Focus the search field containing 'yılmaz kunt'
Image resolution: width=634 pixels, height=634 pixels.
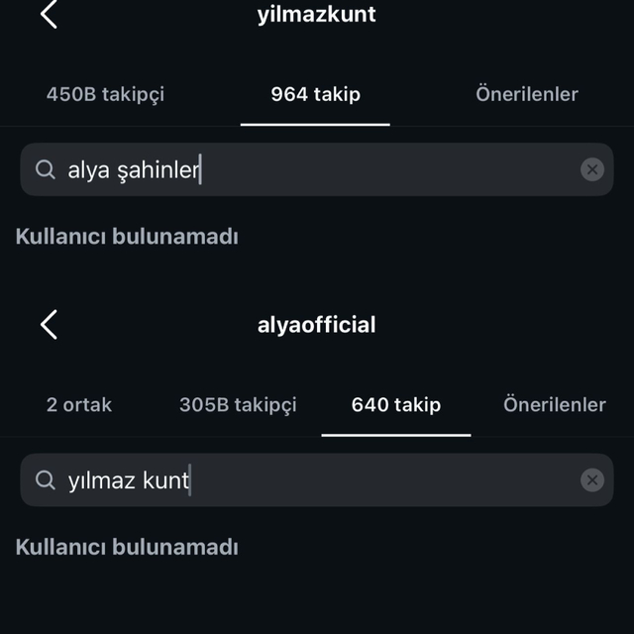(317, 480)
